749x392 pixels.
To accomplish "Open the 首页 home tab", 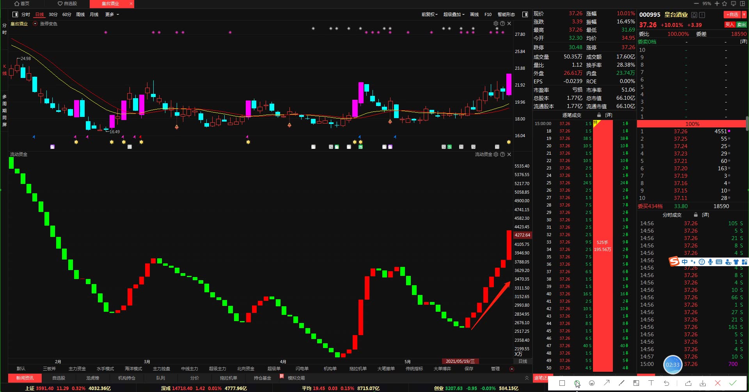I will tap(22, 4).
